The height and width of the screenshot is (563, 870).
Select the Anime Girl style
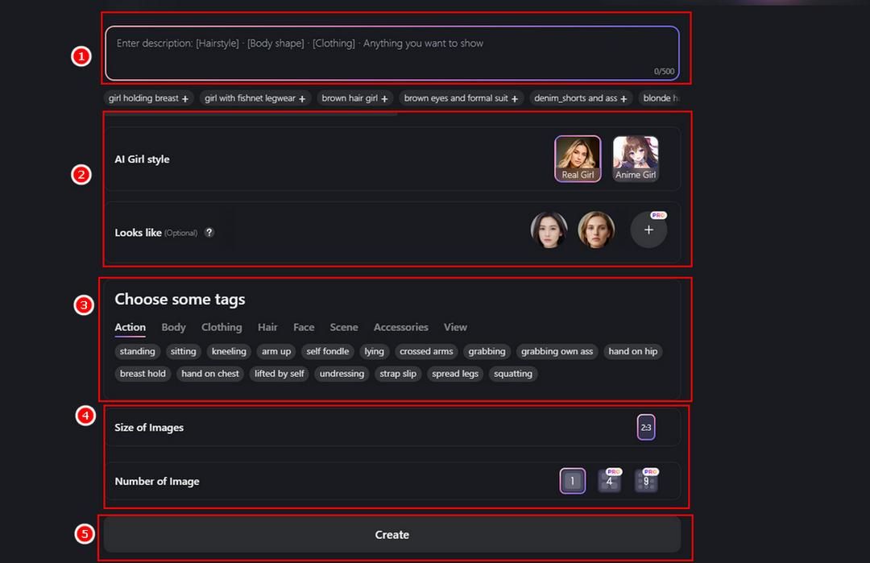[636, 159]
